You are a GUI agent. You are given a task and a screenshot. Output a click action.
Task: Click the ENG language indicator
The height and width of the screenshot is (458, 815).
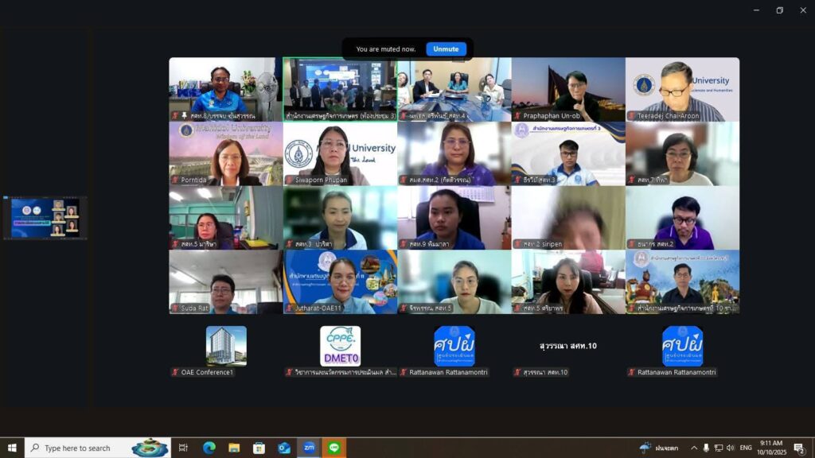[746, 448]
